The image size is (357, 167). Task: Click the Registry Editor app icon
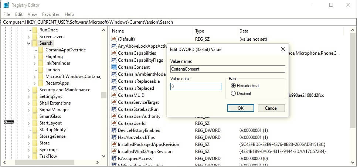click(6, 5)
